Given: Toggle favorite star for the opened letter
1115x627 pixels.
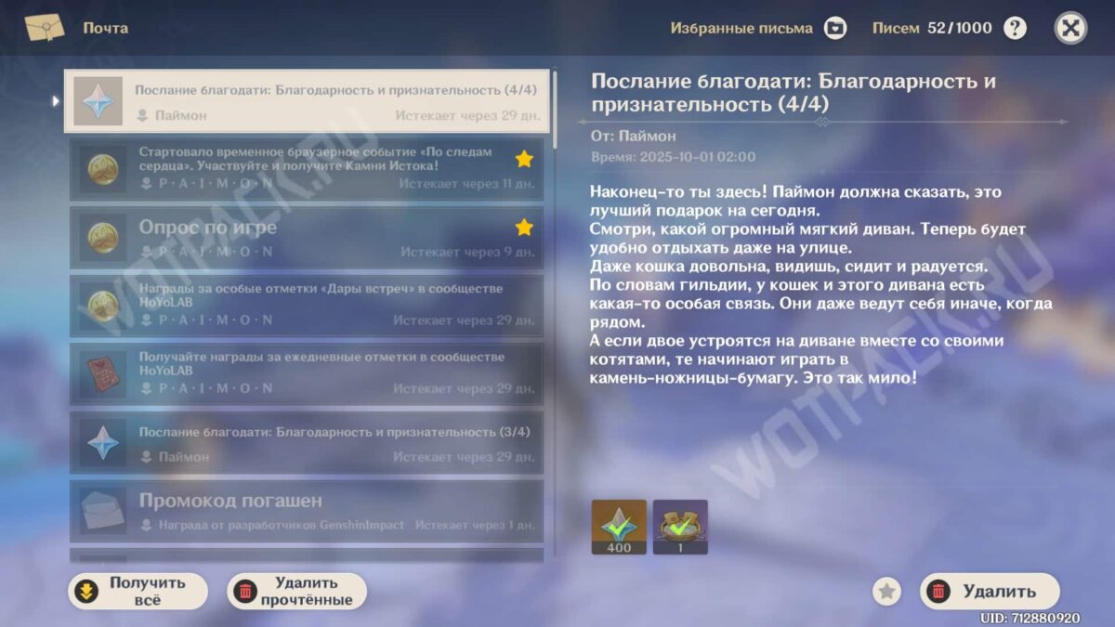Looking at the screenshot, I should (887, 592).
